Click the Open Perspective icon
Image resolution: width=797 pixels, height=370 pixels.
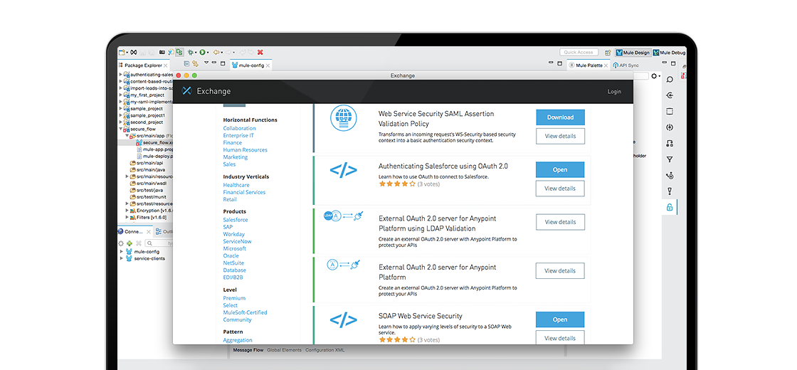pyautogui.click(x=608, y=53)
